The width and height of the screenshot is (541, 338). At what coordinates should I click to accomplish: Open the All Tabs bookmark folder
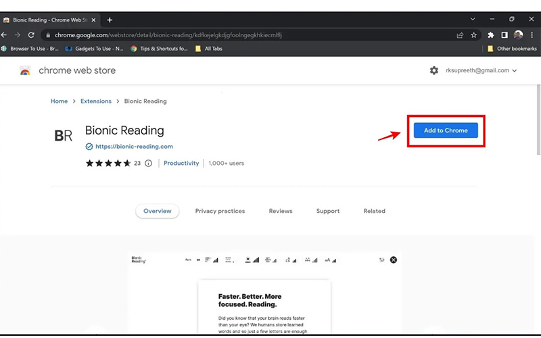coord(209,49)
